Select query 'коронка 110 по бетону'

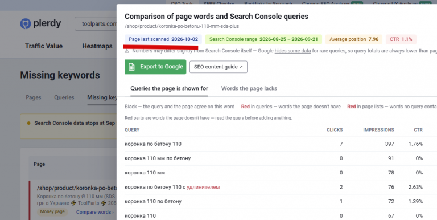[152, 201]
